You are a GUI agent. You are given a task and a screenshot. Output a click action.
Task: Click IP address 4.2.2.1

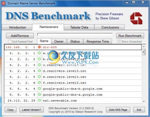coord(22,53)
